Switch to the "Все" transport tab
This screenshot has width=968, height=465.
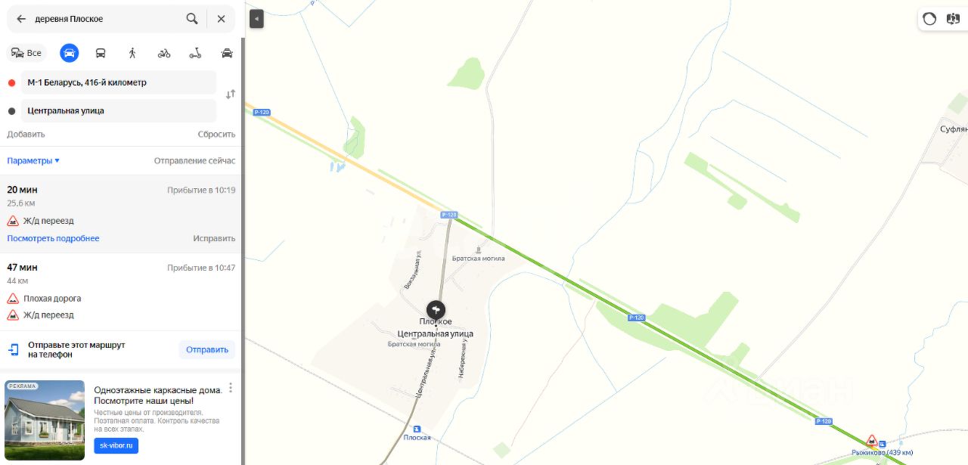(26, 53)
